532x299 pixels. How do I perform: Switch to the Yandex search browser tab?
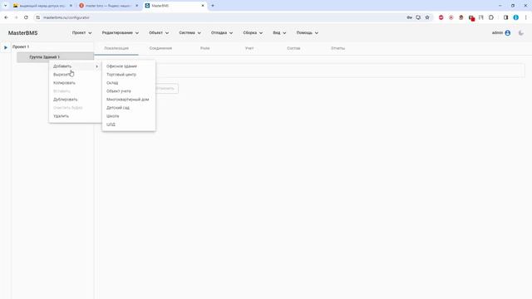click(x=109, y=6)
